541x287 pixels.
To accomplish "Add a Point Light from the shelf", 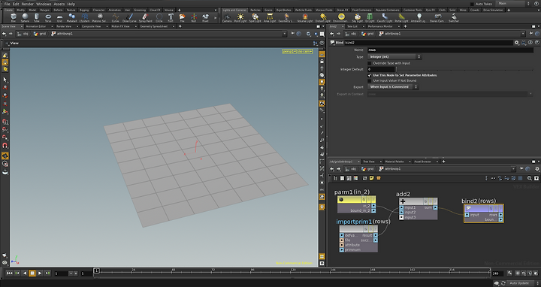I will (x=240, y=17).
